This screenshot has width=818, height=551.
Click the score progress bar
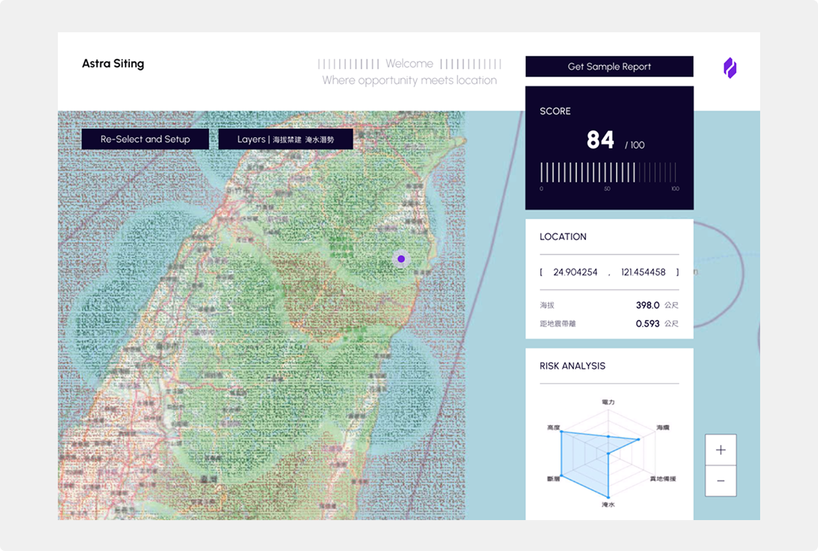click(x=609, y=173)
